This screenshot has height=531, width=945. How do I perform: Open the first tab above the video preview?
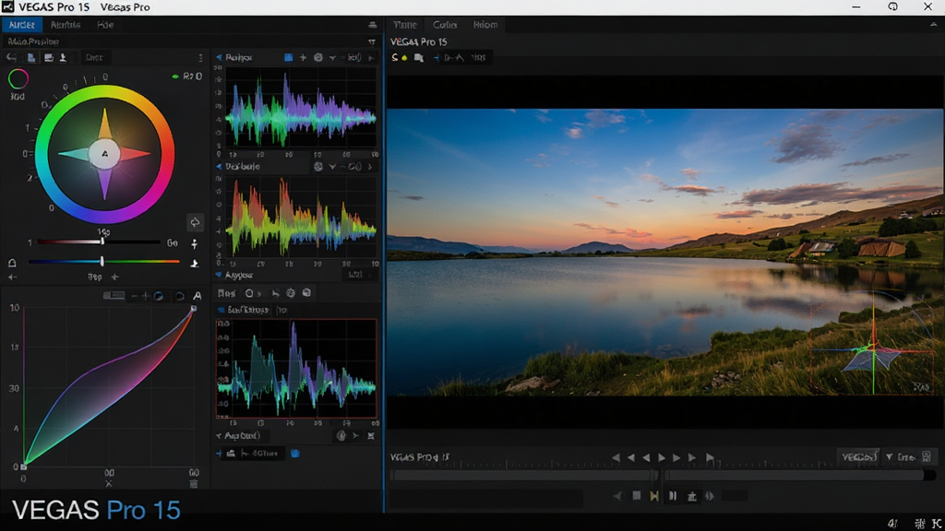(x=404, y=25)
